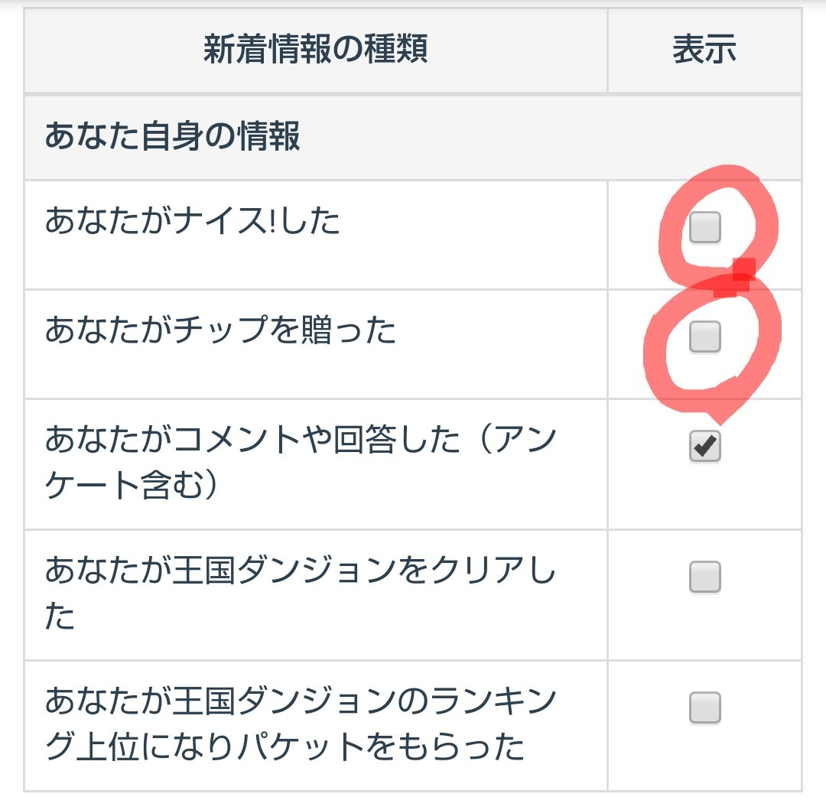The width and height of the screenshot is (826, 810).
Task: Click the あなたがチップを贈った row label
Action: pyautogui.click(x=220, y=331)
